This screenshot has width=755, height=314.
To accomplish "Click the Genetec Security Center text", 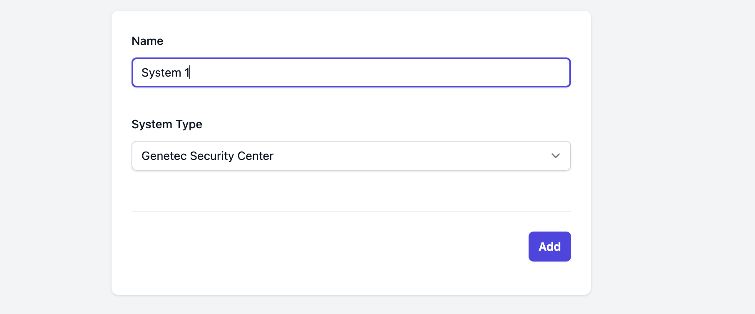I will (x=207, y=156).
